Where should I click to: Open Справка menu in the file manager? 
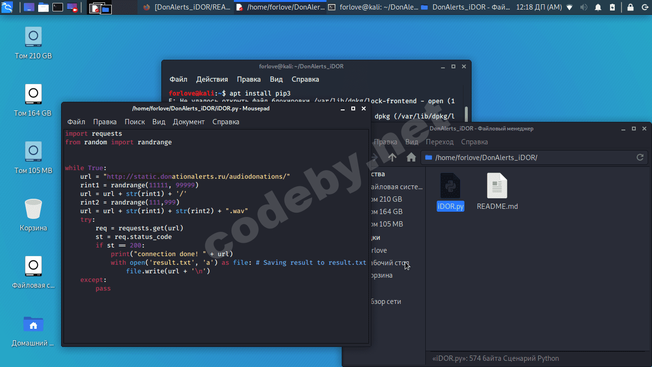point(474,142)
